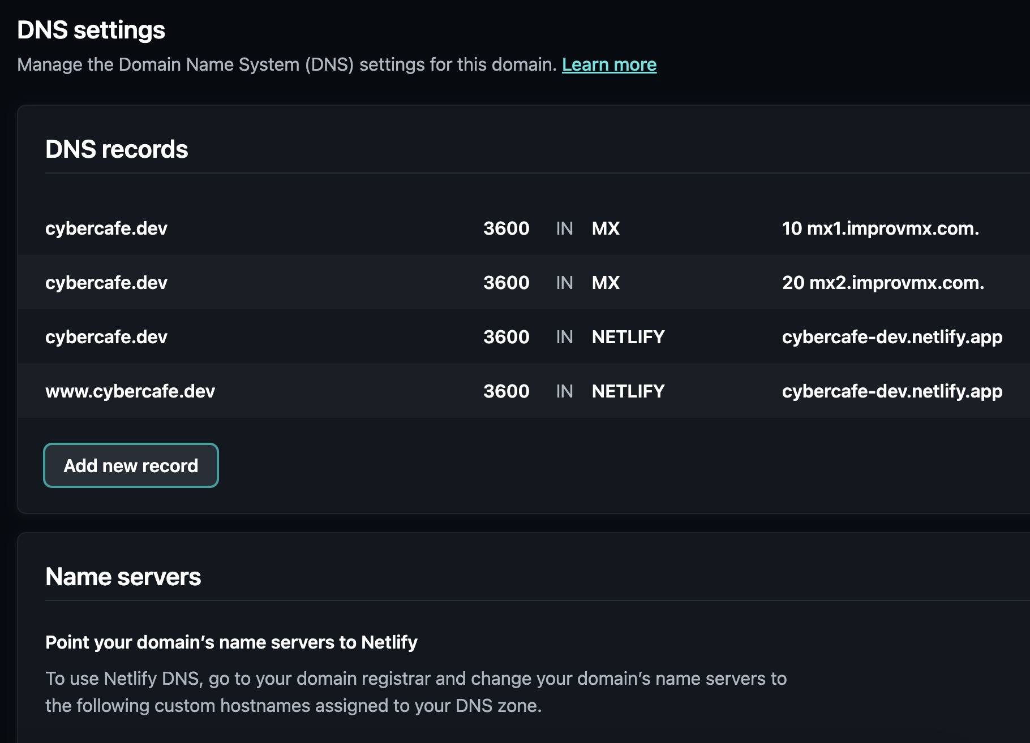Click the DNS settings page title
Screen dimensions: 1030x743
click(x=91, y=30)
